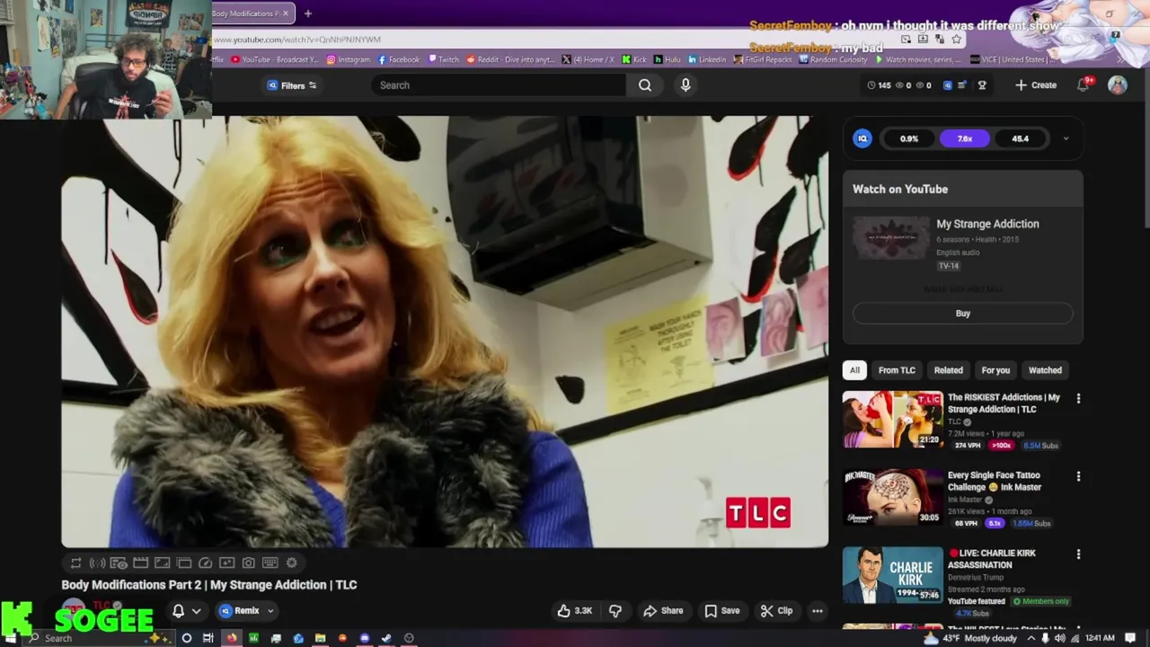The width and height of the screenshot is (1150, 647).
Task: Click the 0.9% stat pill
Action: (x=909, y=138)
